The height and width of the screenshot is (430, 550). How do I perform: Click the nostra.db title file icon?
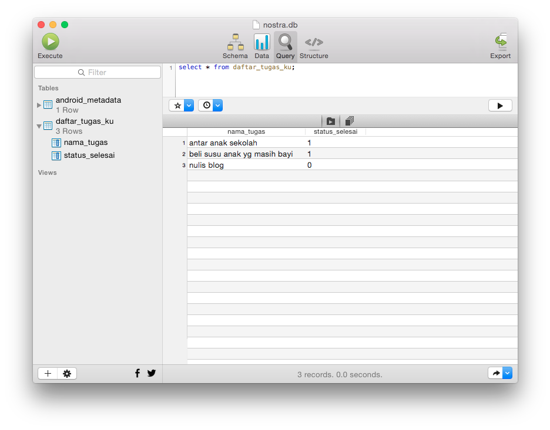(x=256, y=25)
